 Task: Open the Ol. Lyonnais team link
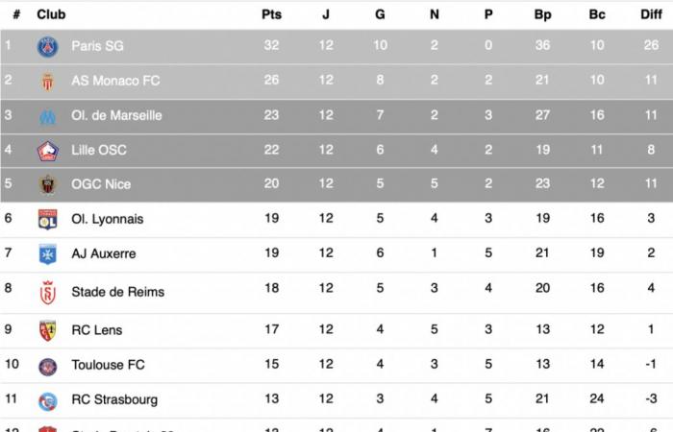click(x=107, y=219)
